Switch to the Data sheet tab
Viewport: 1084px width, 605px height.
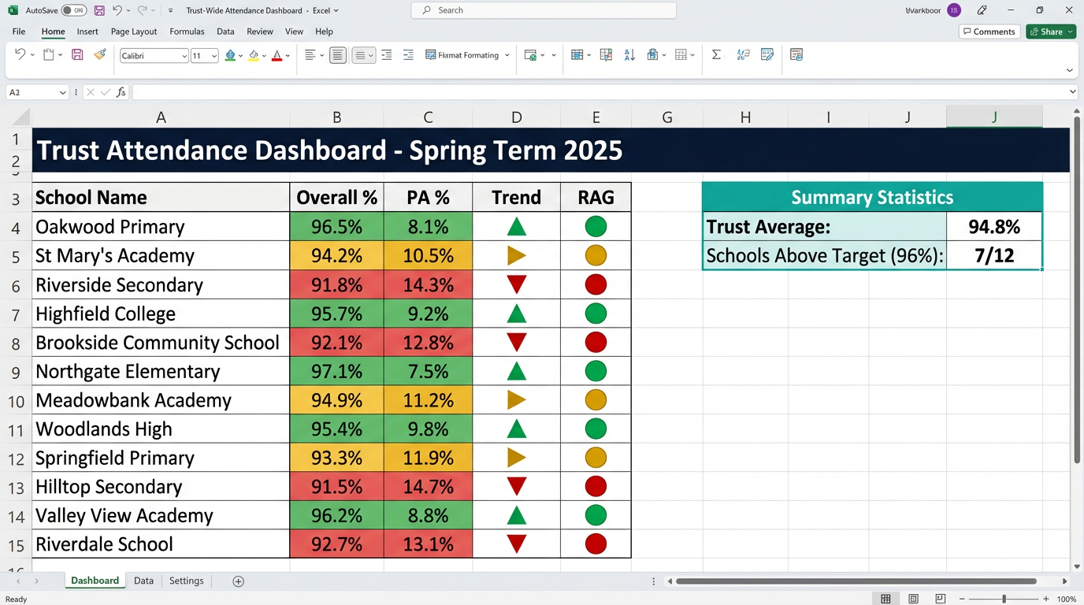[143, 581]
